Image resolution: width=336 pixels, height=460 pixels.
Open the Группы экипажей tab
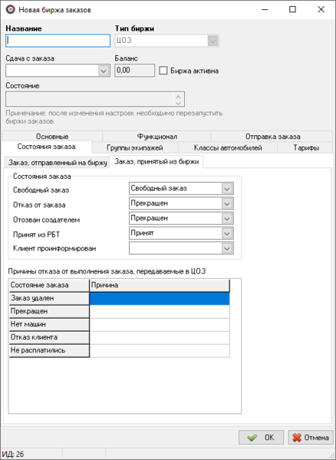coord(135,147)
